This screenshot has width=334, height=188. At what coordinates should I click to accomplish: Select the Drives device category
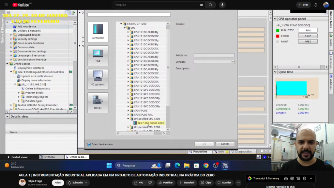click(98, 102)
